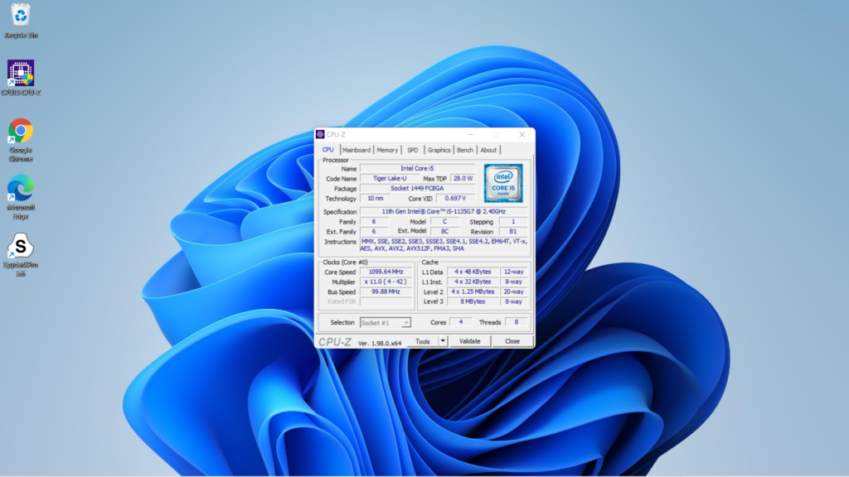Click the Level 2 '20-way' associativity value
Screen dimensions: 849x477
pos(513,291)
